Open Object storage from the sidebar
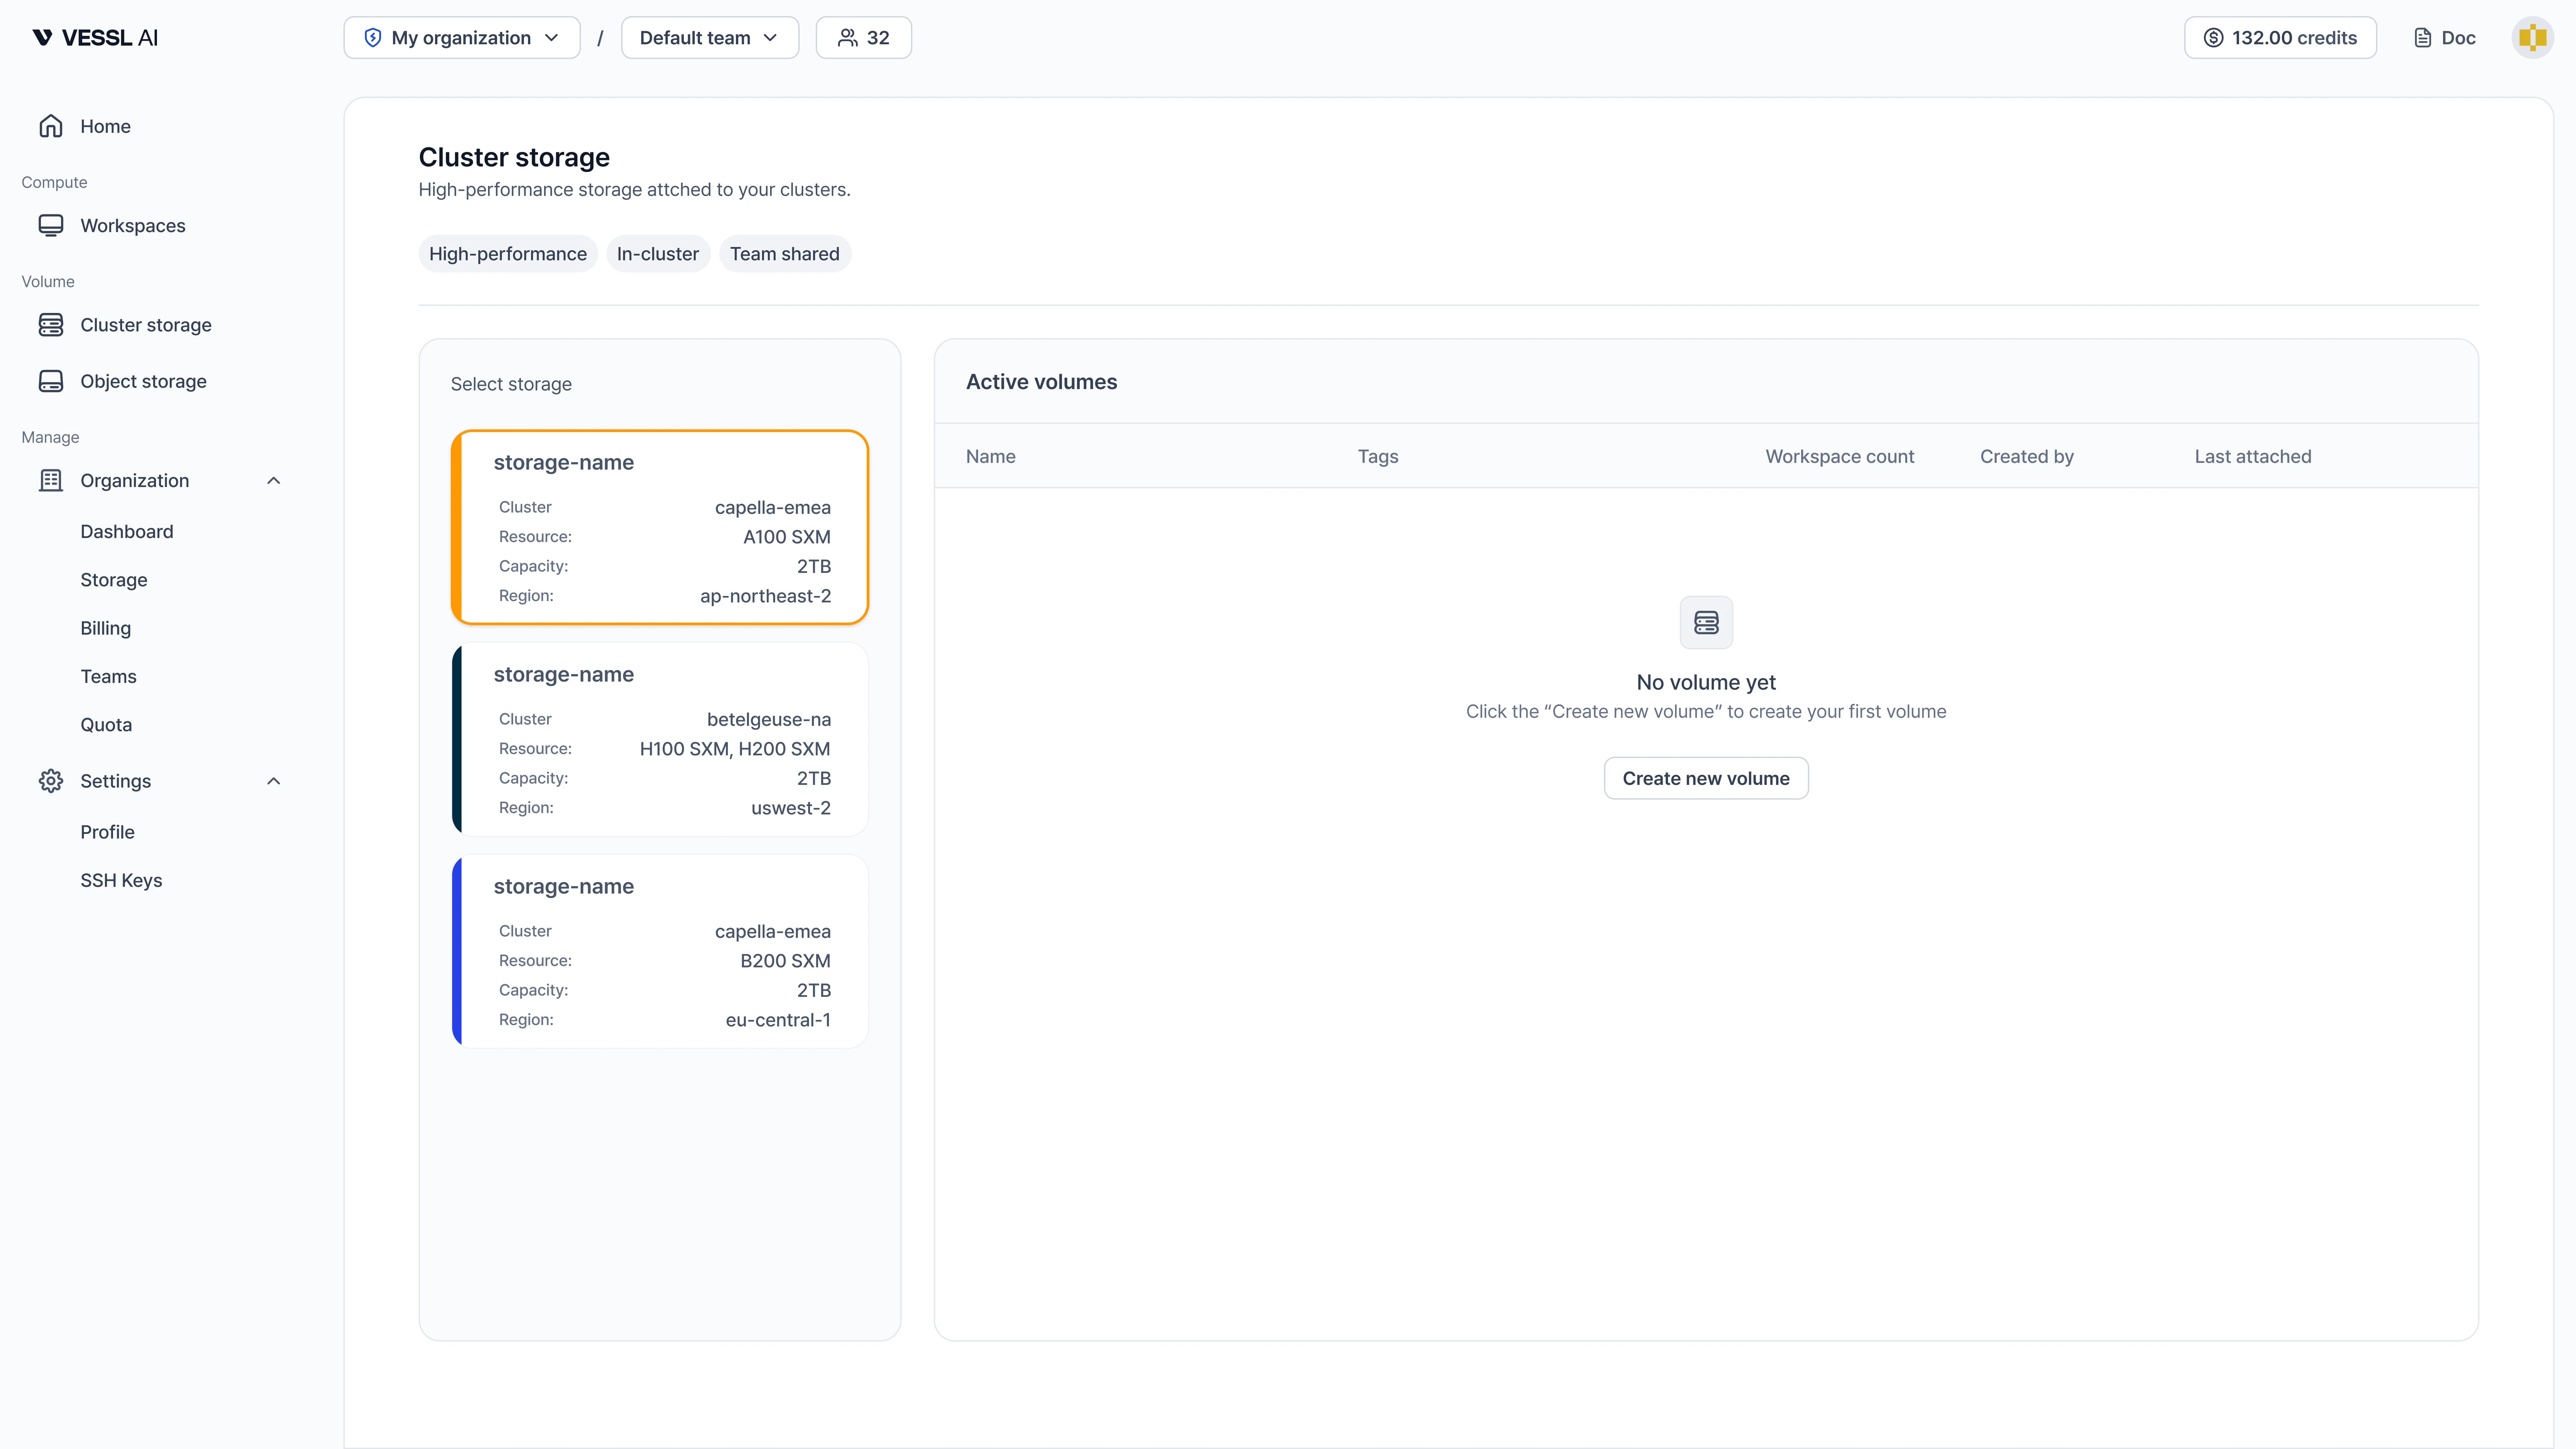Image resolution: width=2576 pixels, height=1449 pixels. tap(143, 381)
